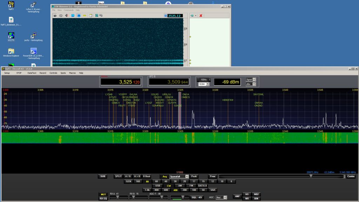This screenshot has height=202, width=359.
Task: Open a file using CW Skimmer's leftmost toolbar icon
Action: [54, 15]
